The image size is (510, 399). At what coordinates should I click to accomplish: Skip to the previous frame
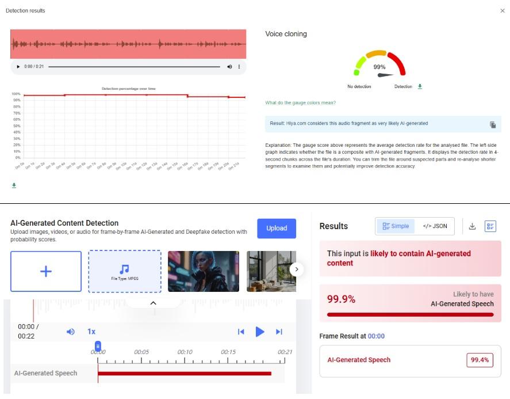[241, 332]
